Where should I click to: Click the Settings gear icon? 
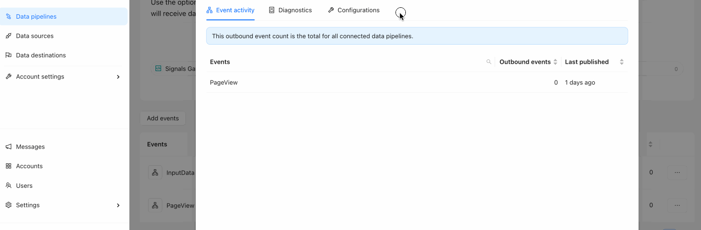(8, 205)
